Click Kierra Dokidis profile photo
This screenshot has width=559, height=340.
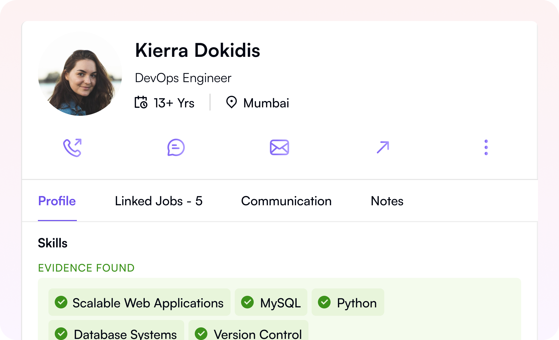click(80, 74)
